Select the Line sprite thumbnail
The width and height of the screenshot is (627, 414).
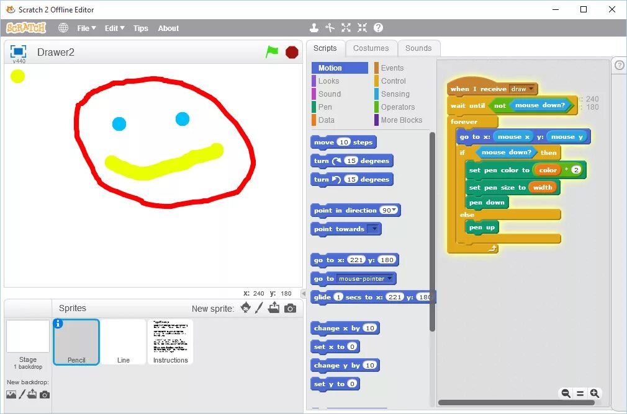[x=124, y=341]
